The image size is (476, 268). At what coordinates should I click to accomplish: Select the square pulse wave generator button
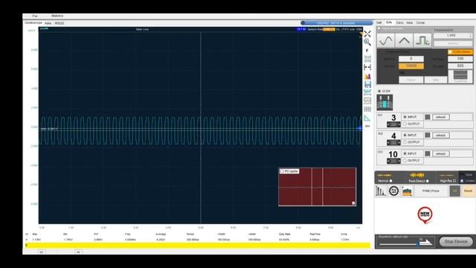coord(422,41)
